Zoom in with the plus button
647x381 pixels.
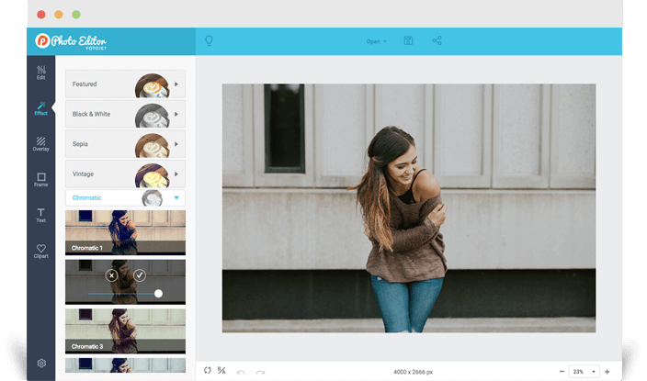coord(607,372)
